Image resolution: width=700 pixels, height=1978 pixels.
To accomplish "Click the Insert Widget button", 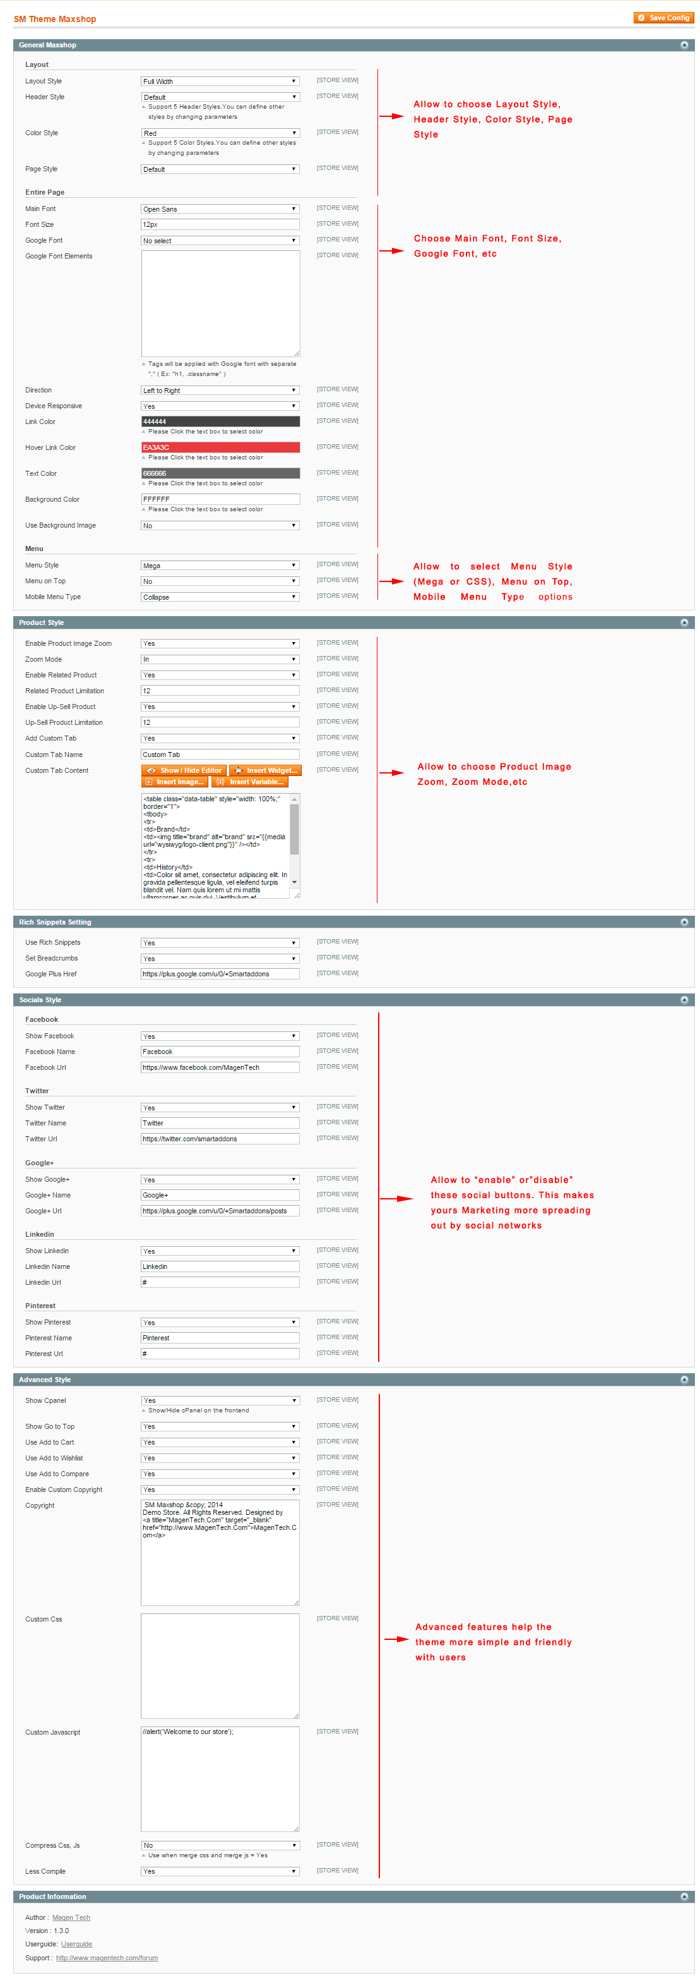I will (x=265, y=771).
